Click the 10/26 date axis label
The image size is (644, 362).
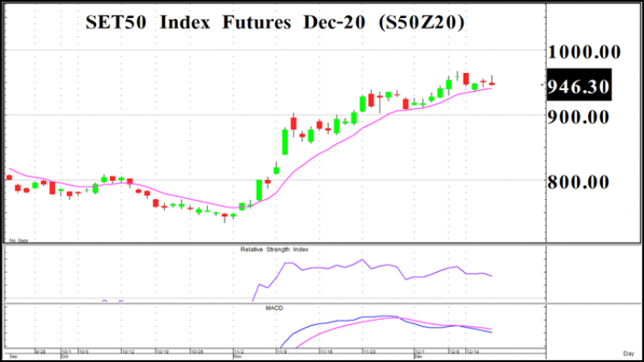197,352
